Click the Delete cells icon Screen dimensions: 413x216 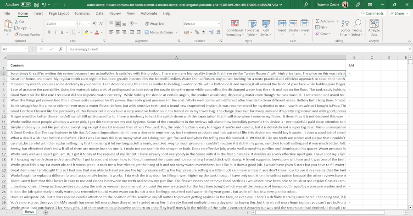tap(293, 24)
